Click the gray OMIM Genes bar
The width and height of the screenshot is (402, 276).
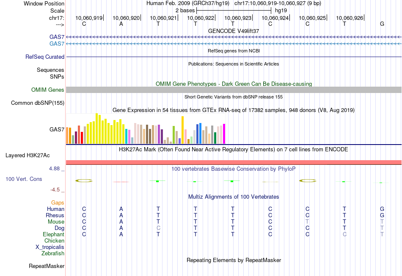pos(234,90)
